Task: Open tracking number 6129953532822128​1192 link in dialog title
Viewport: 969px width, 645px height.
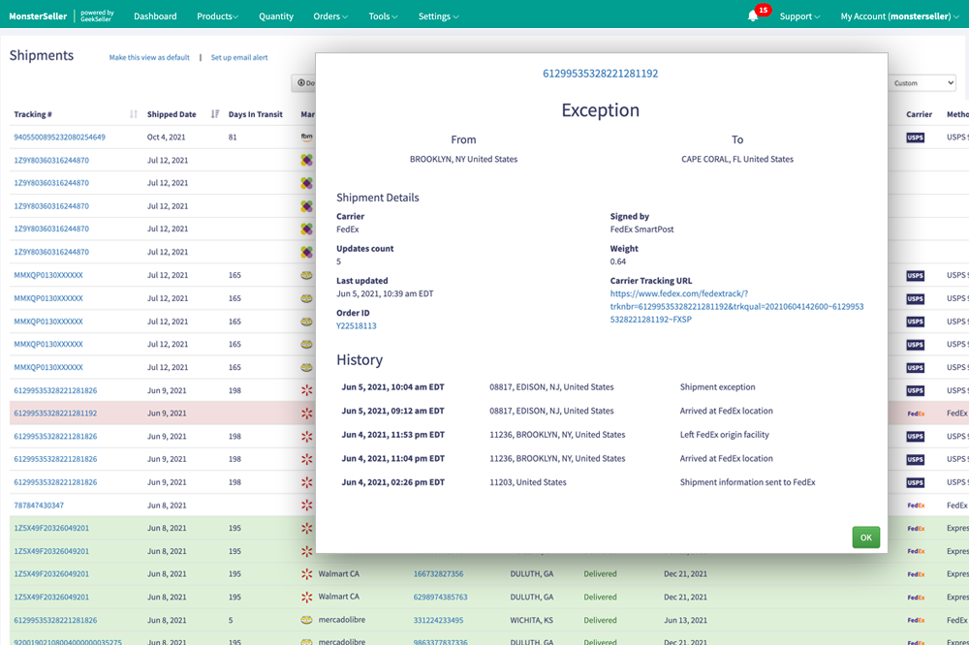Action: (x=600, y=74)
